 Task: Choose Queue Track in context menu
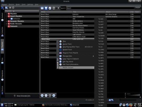click(x=77, y=44)
